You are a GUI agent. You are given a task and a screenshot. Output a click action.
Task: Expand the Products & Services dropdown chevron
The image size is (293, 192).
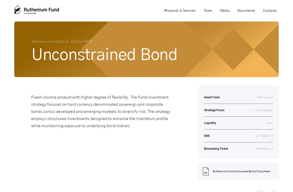click(164, 10)
